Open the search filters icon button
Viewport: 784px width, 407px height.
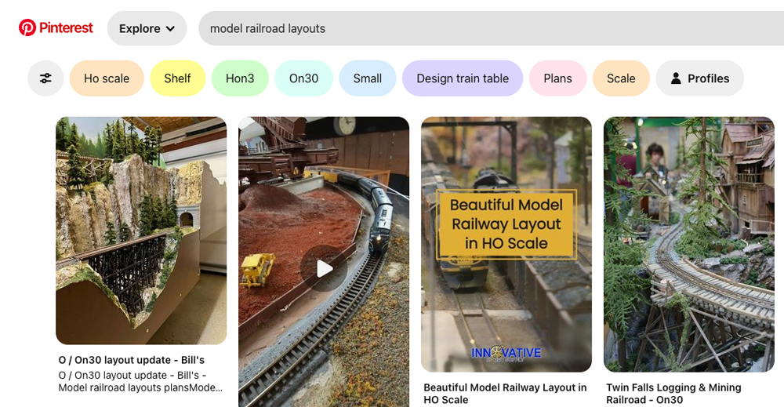pos(45,78)
